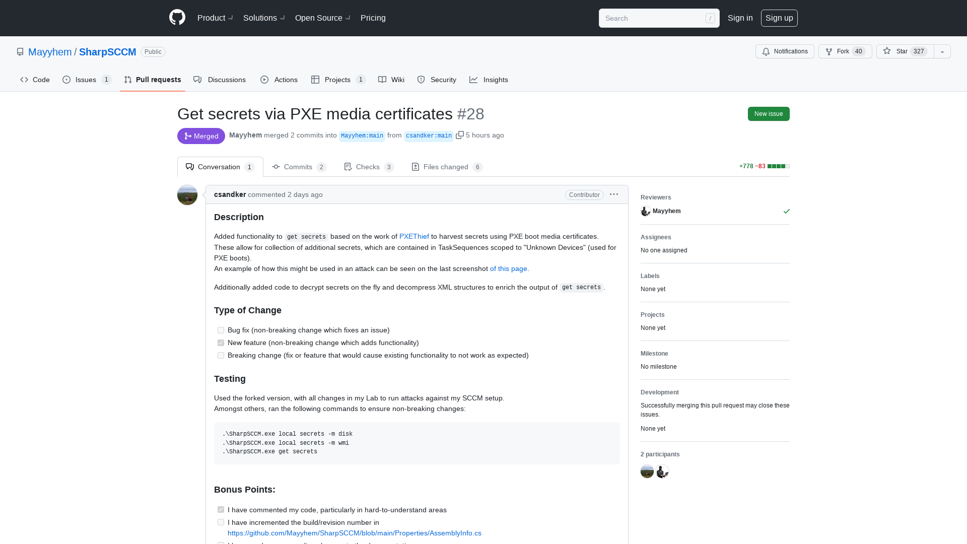
Task: Expand the Solutions menu
Action: coord(264,18)
